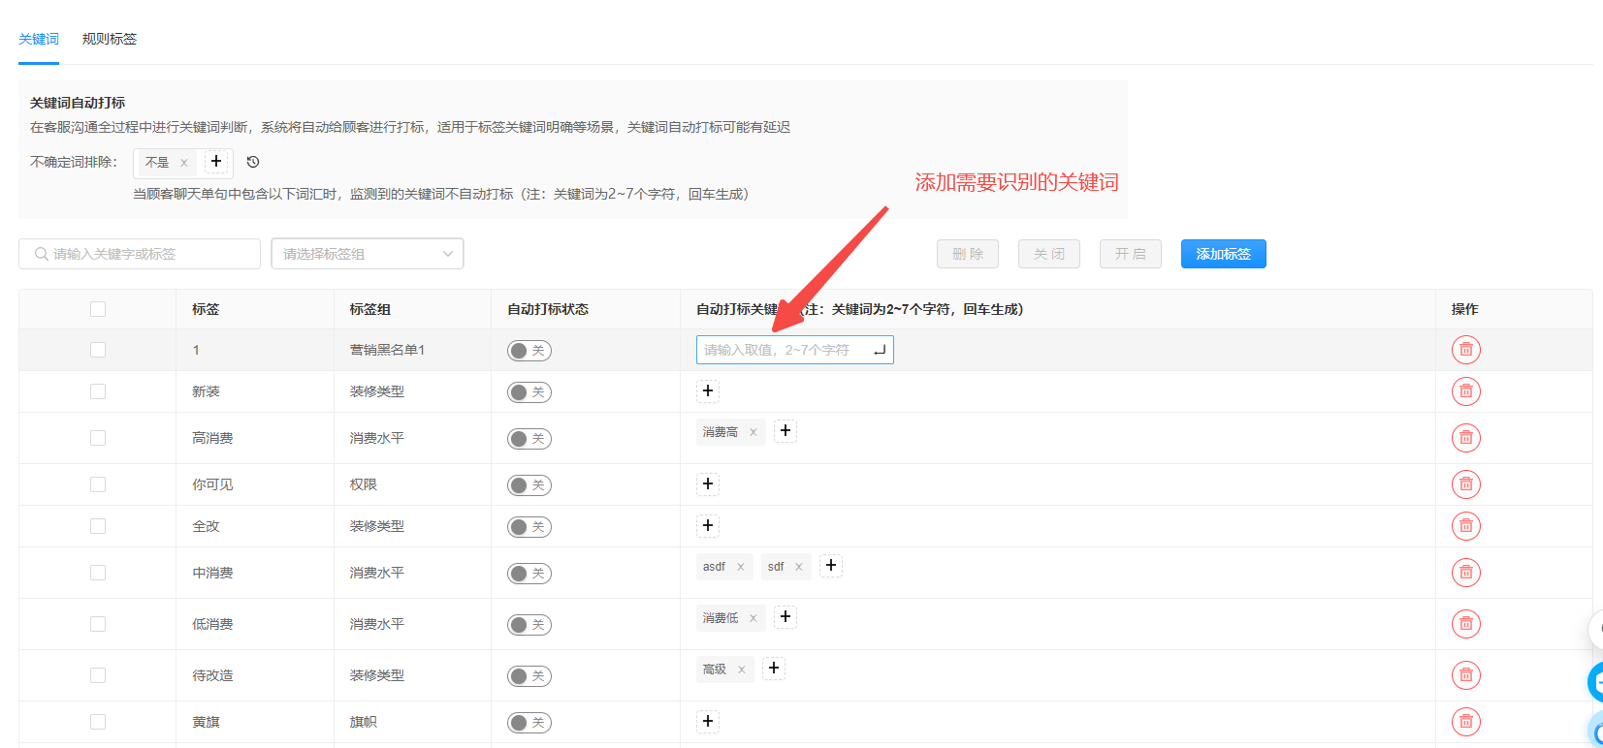Click the 开启 button
The image size is (1603, 748).
(1131, 254)
